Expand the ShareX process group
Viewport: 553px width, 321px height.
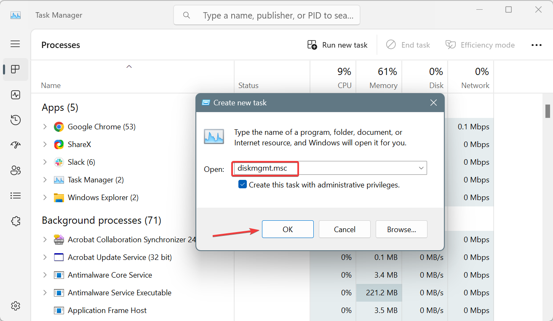pos(45,144)
